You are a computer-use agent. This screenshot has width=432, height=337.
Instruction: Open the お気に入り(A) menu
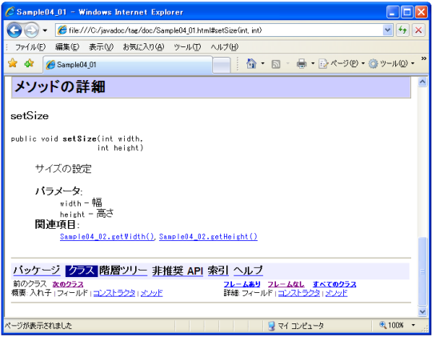(x=143, y=47)
